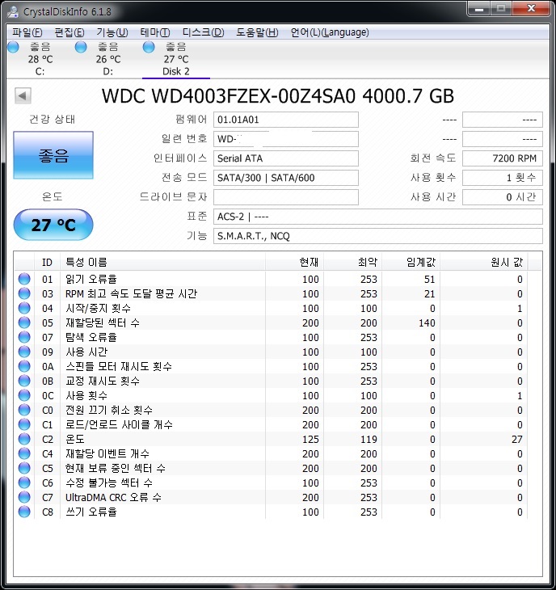This screenshot has height=590, width=556.
Task: Click the 7200 RPM rotation speed field
Action: click(x=503, y=158)
